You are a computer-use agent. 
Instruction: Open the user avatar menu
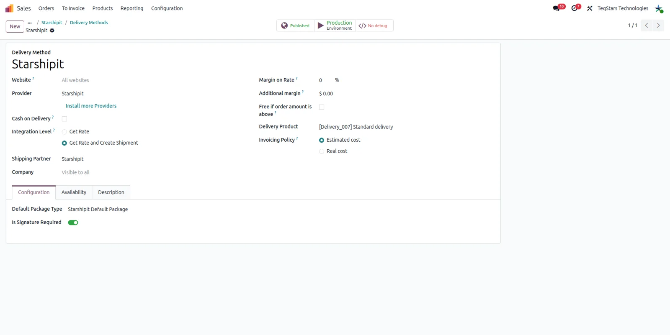(659, 8)
